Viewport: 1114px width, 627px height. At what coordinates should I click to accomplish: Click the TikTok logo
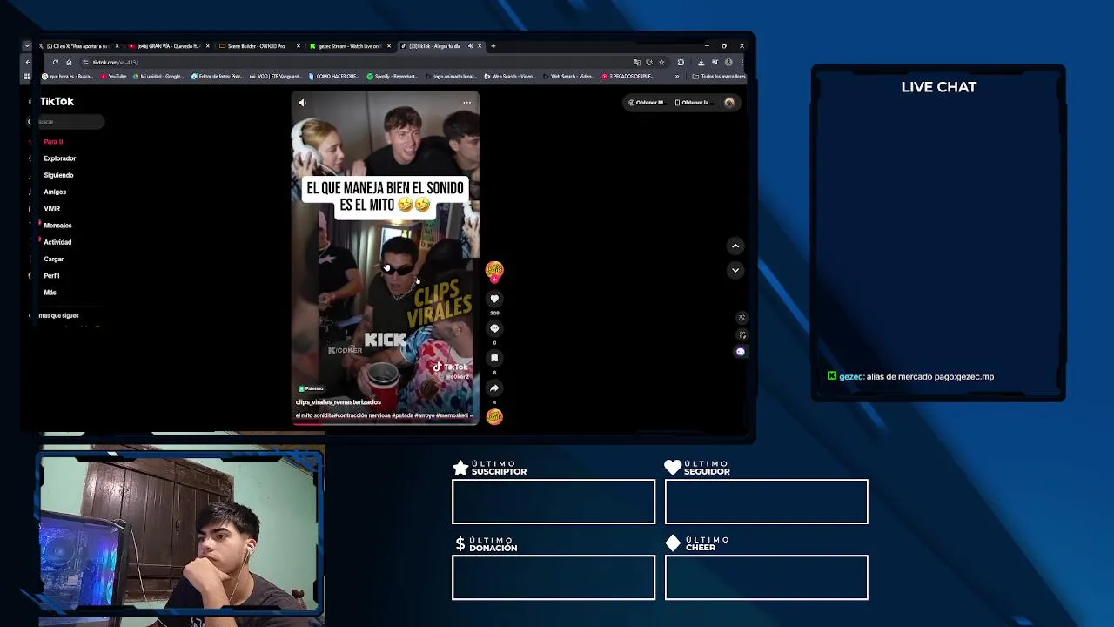pyautogui.click(x=57, y=101)
